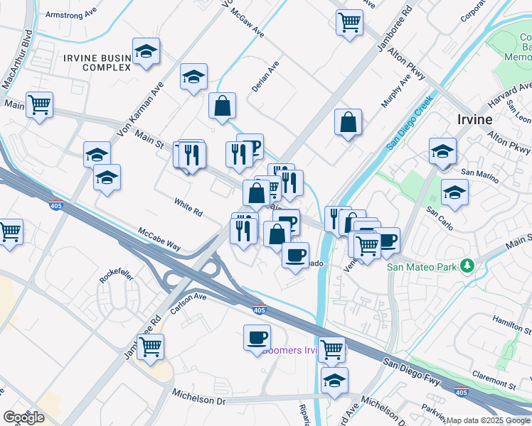The width and height of the screenshot is (532, 426).
Task: Select the Claremont St label
Action: click(494, 380)
